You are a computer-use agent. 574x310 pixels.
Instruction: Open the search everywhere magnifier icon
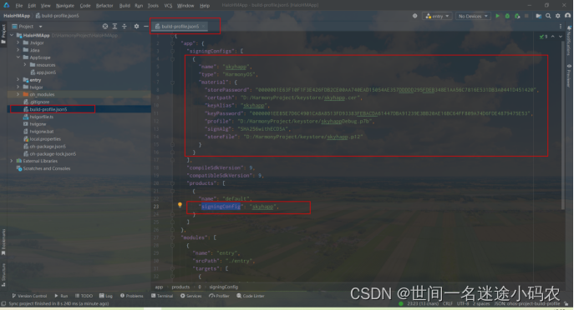coord(548,16)
